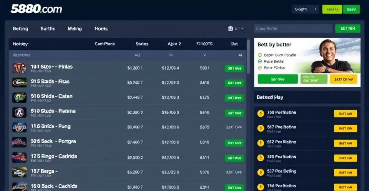The image size is (369, 191).
Task: Click the yellow bet button for 817 Pos Betins
Action: (x=345, y=129)
